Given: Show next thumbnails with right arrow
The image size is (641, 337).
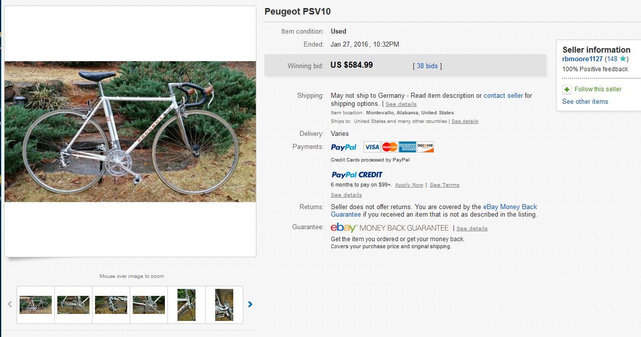Looking at the screenshot, I should pyautogui.click(x=250, y=304).
